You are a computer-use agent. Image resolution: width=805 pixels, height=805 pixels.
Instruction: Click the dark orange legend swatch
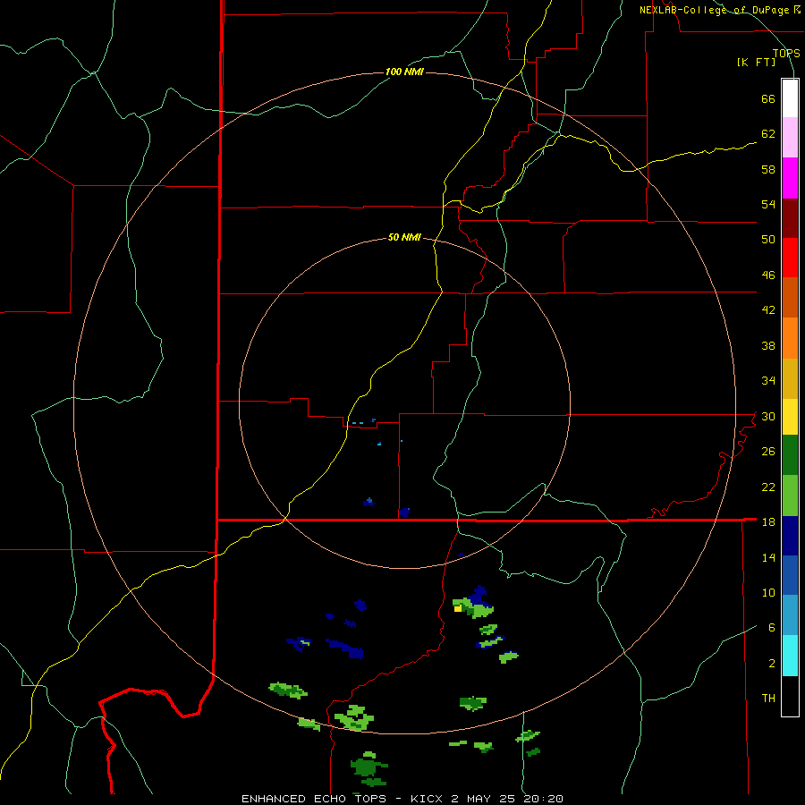(790, 297)
